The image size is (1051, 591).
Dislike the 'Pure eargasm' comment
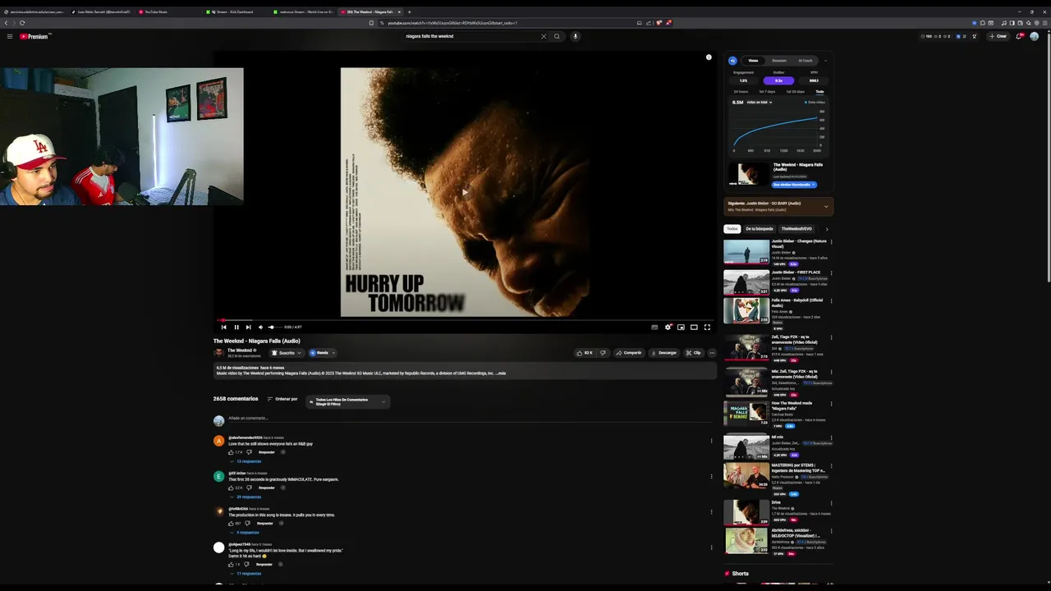click(249, 488)
